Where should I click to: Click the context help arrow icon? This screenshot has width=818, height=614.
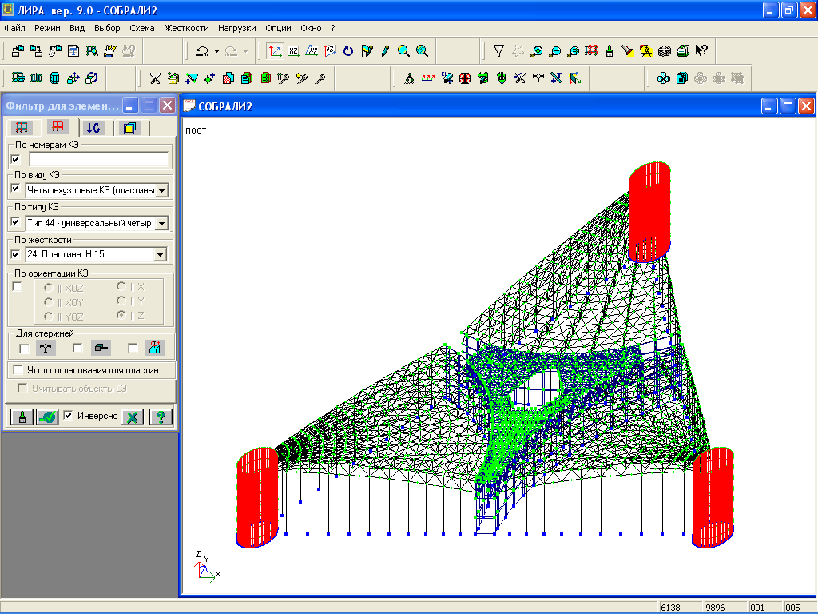(x=701, y=51)
